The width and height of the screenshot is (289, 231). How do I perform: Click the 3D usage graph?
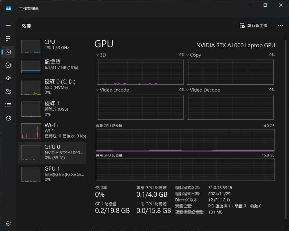point(140,72)
